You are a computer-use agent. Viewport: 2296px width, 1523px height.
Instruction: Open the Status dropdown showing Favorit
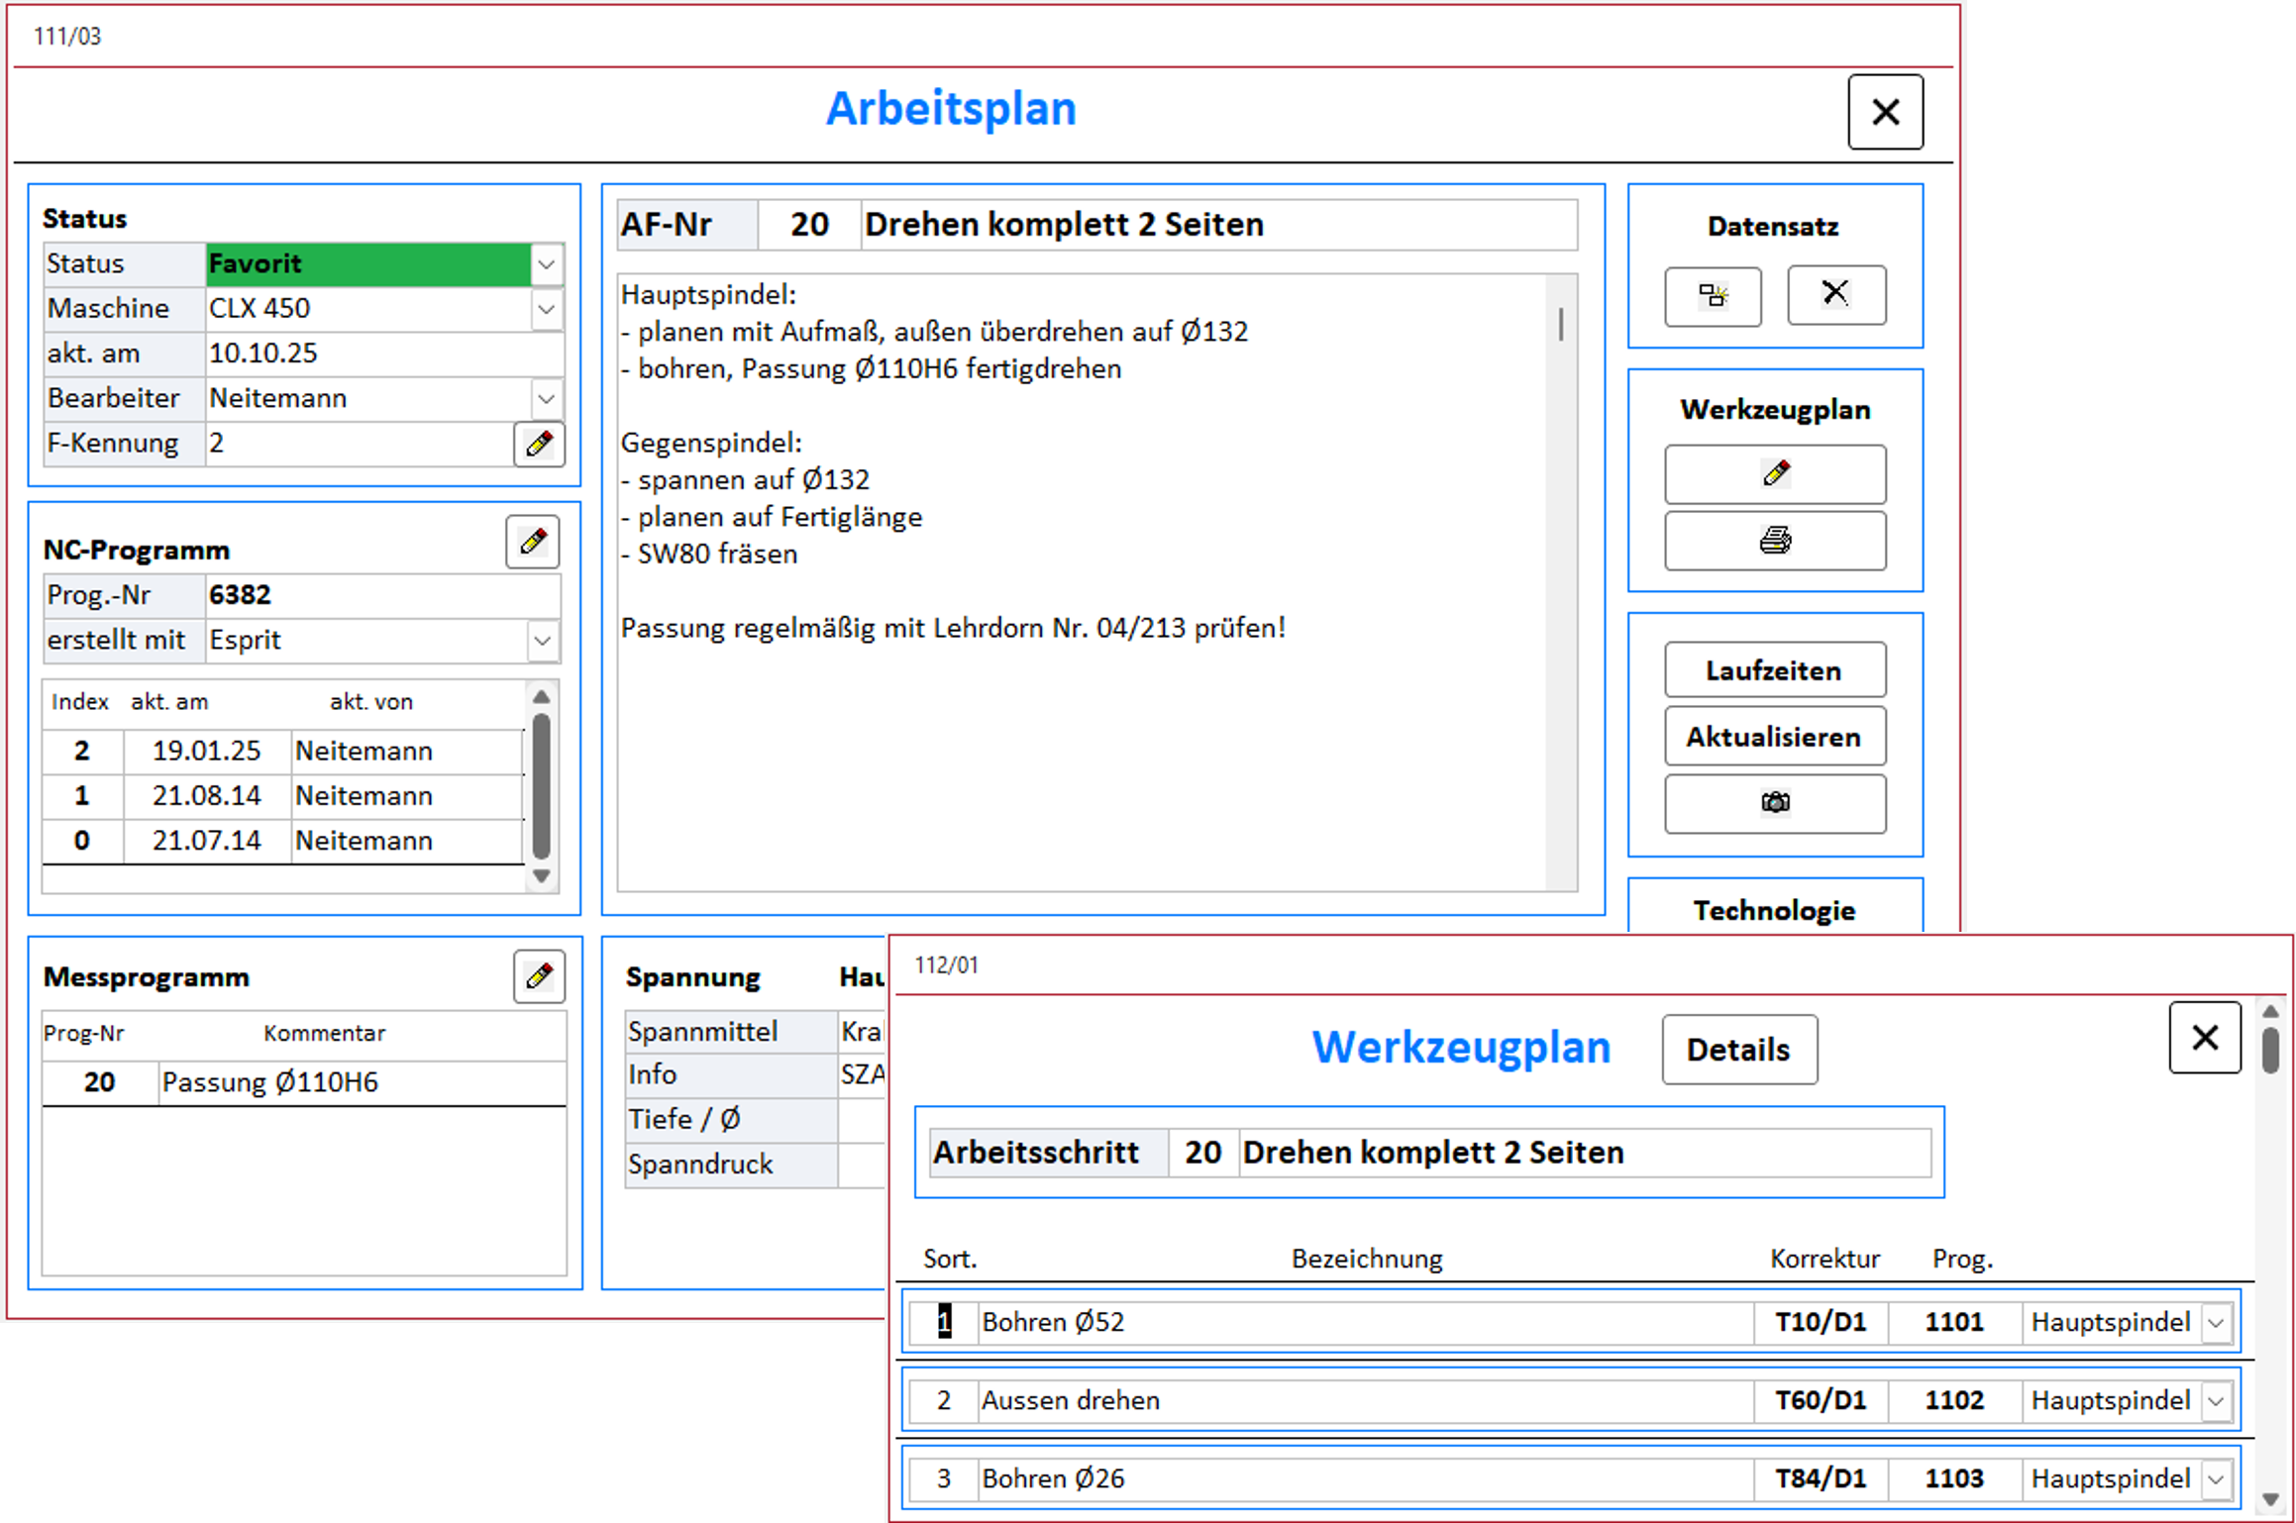pyautogui.click(x=546, y=264)
